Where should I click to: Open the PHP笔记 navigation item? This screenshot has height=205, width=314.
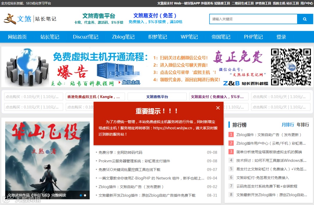[253, 37]
